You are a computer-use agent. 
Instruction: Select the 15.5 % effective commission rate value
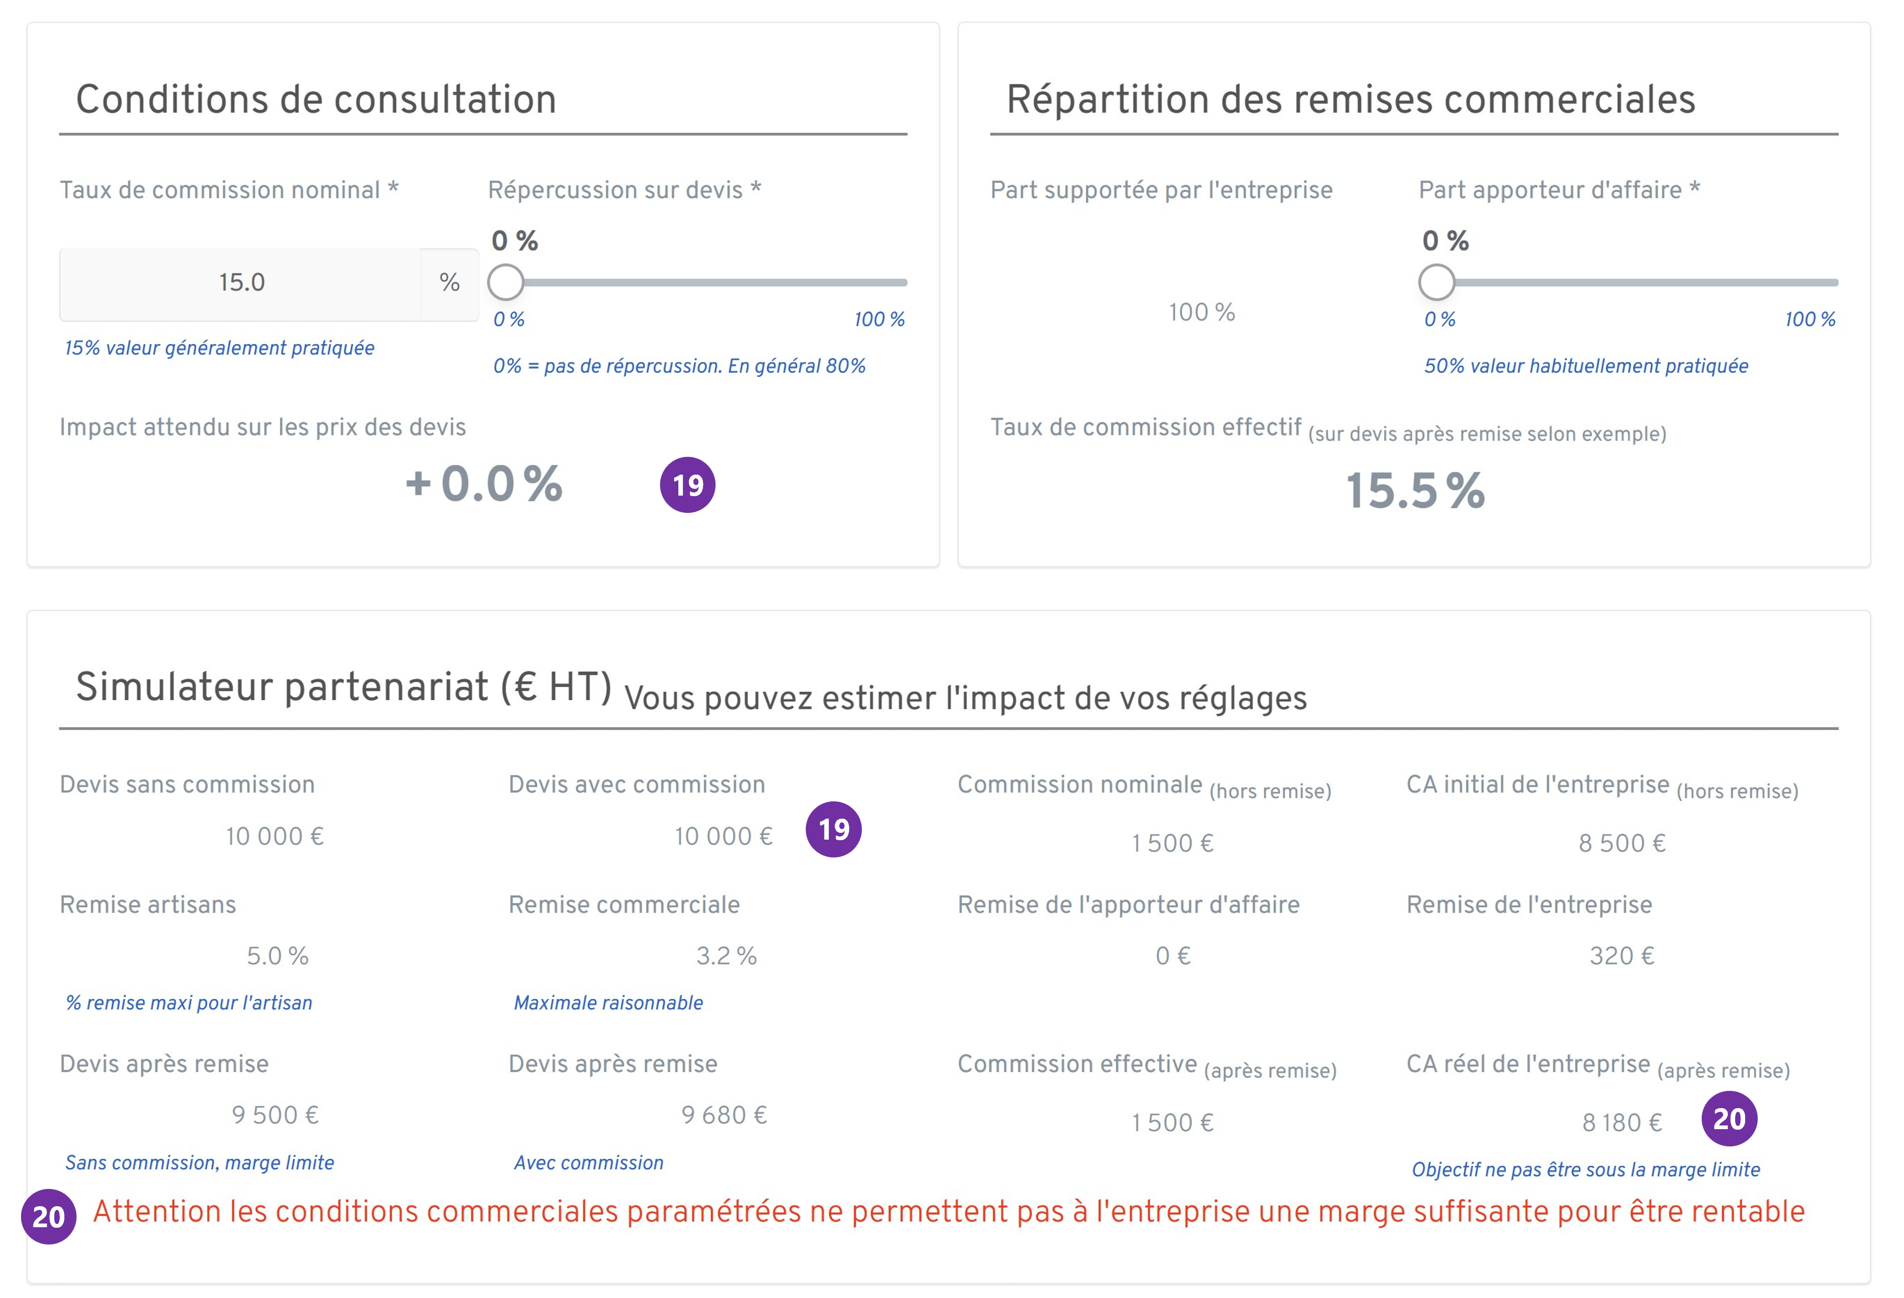pos(1415,491)
